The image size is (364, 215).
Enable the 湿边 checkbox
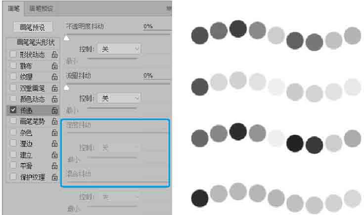[x=13, y=143]
